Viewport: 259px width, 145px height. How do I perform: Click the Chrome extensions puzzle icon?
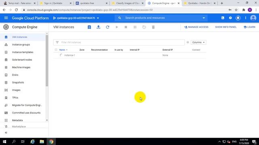point(244,10)
